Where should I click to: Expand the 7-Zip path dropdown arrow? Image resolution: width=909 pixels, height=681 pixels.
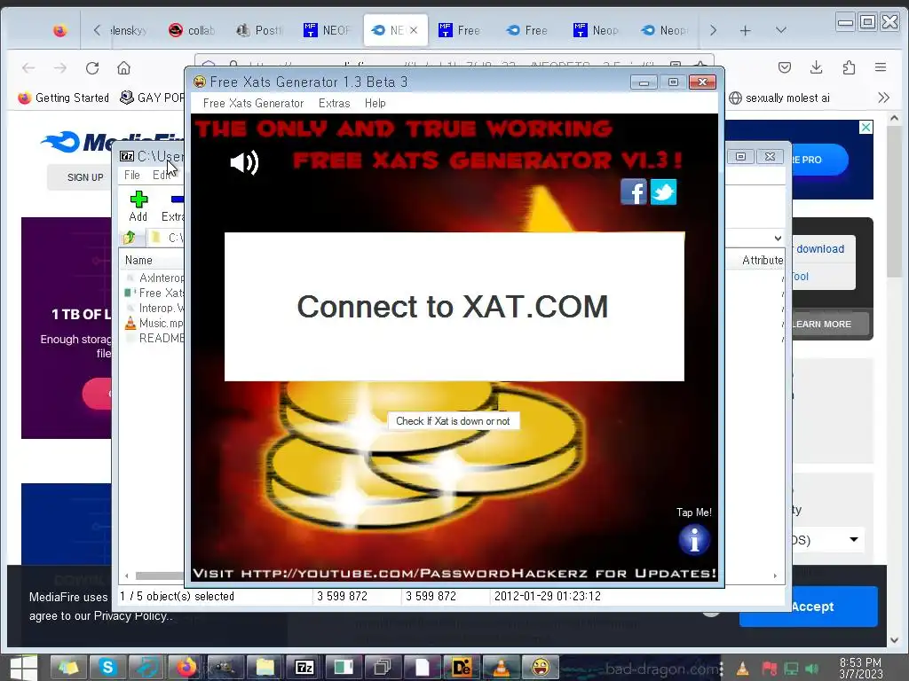click(x=778, y=238)
